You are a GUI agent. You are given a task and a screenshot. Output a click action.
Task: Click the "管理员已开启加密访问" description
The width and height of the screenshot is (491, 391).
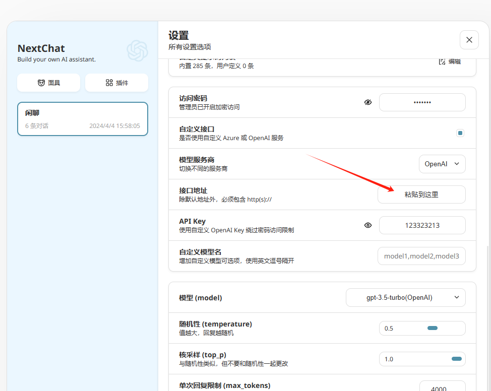[209, 107]
